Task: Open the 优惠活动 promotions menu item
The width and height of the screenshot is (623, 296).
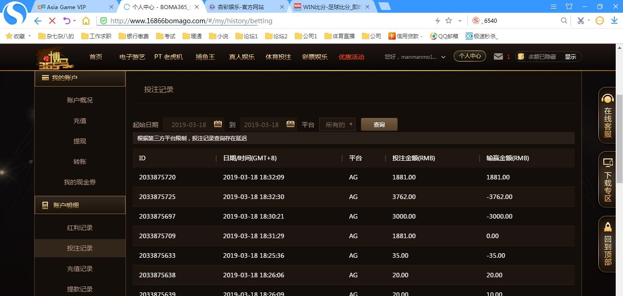Action: tap(351, 57)
